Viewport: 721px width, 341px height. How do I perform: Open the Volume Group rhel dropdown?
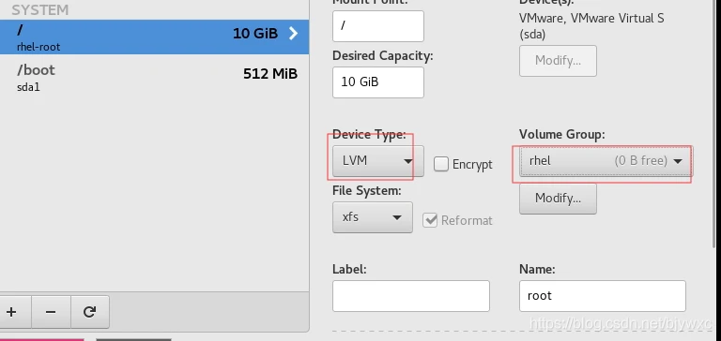tap(606, 161)
